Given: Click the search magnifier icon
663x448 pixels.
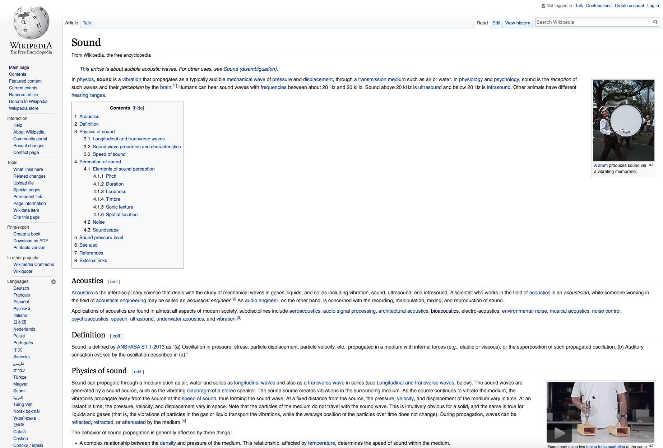Looking at the screenshot, I should tap(655, 22).
